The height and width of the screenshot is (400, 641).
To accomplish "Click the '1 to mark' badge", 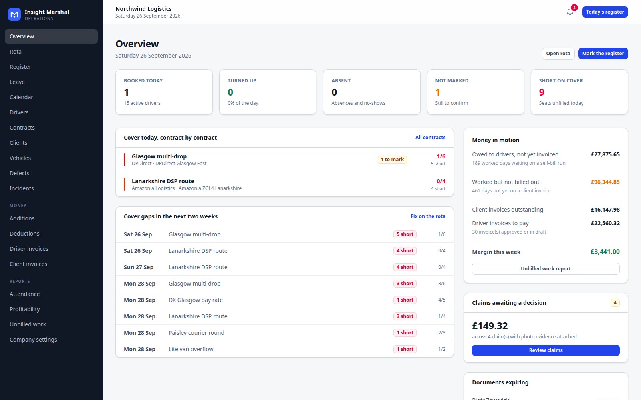I will point(392,160).
